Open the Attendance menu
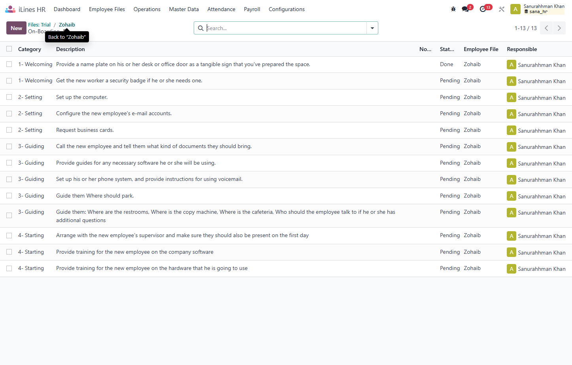 click(221, 9)
